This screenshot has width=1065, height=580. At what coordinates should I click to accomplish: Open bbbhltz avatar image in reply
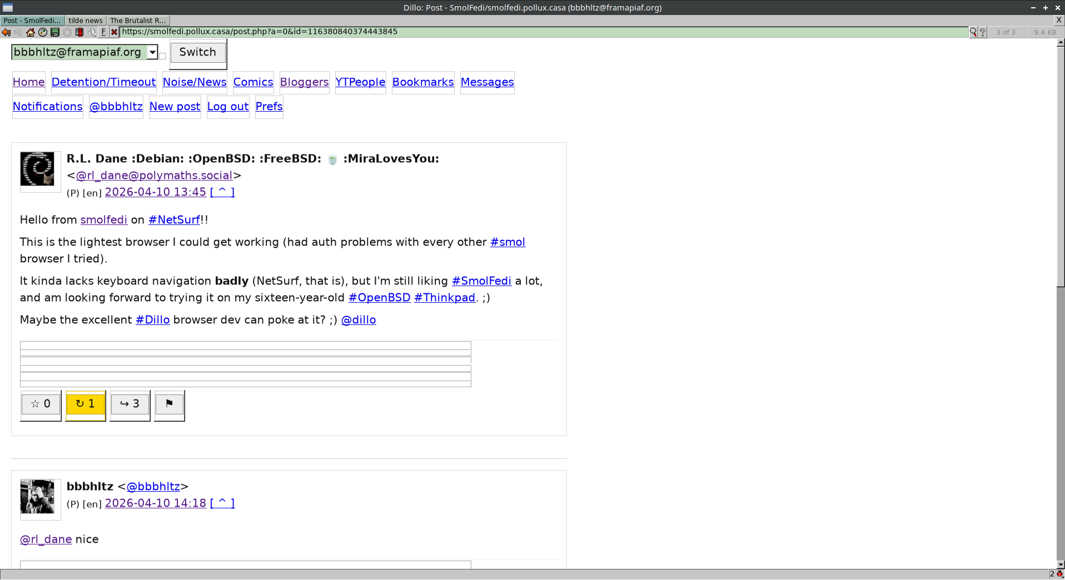[37, 497]
